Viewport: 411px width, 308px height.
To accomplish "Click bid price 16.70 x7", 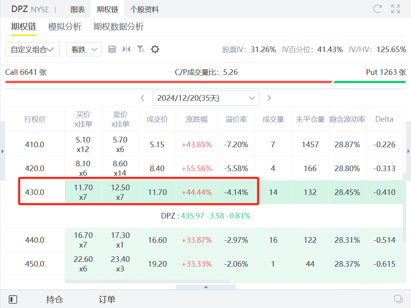I will tap(83, 240).
